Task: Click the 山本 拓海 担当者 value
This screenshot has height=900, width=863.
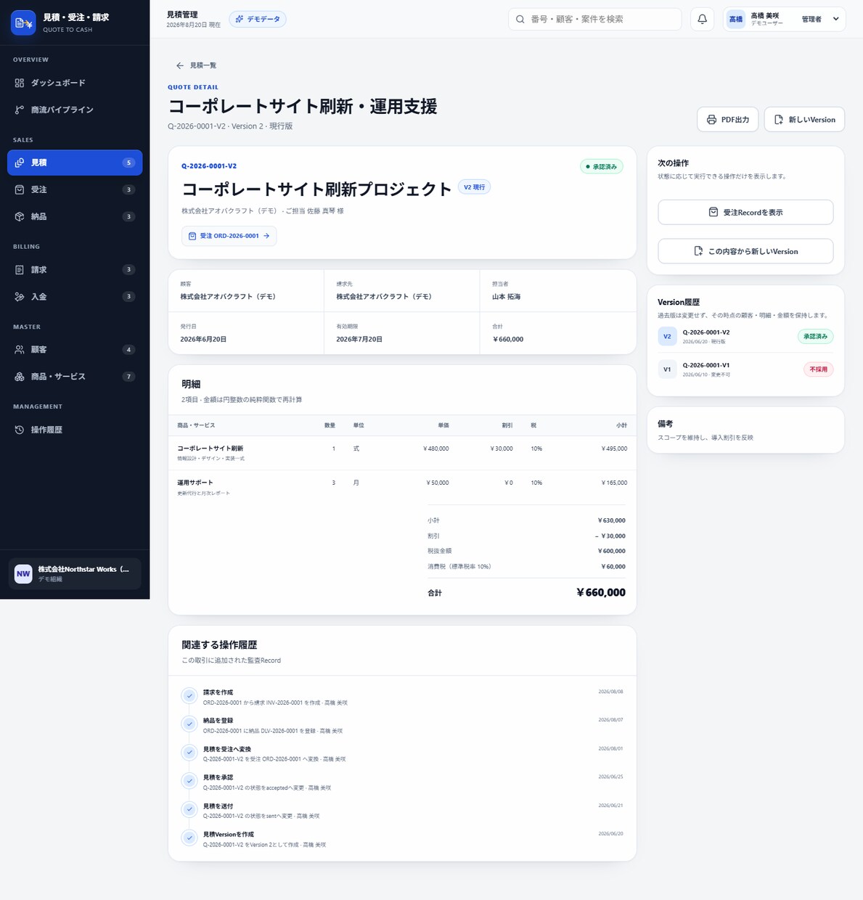Action: (x=506, y=297)
